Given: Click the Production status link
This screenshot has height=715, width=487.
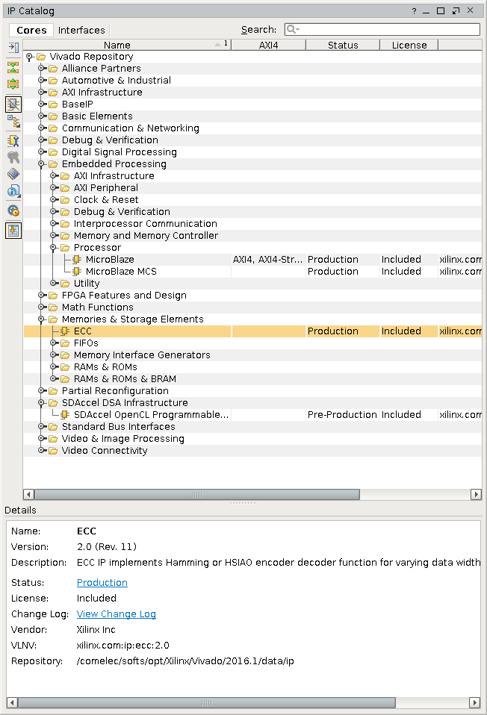Looking at the screenshot, I should click(x=102, y=583).
